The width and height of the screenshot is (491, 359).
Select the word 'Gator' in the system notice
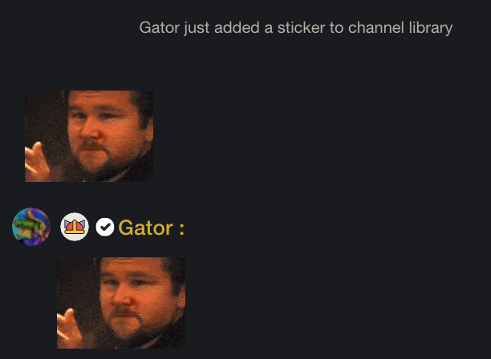coord(160,27)
